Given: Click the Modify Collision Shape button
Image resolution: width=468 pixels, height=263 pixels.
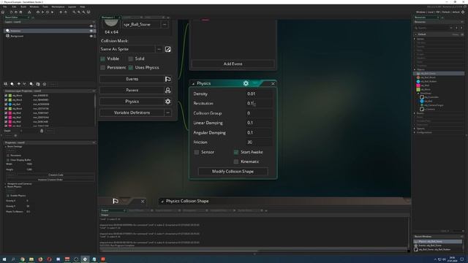Looking at the screenshot, I should 233,172.
